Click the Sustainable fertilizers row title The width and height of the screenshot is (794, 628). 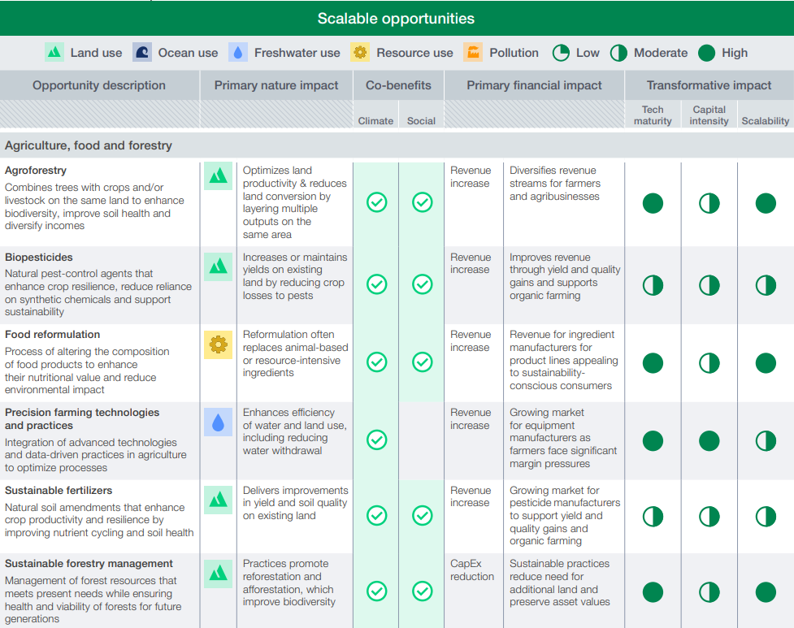(x=59, y=491)
